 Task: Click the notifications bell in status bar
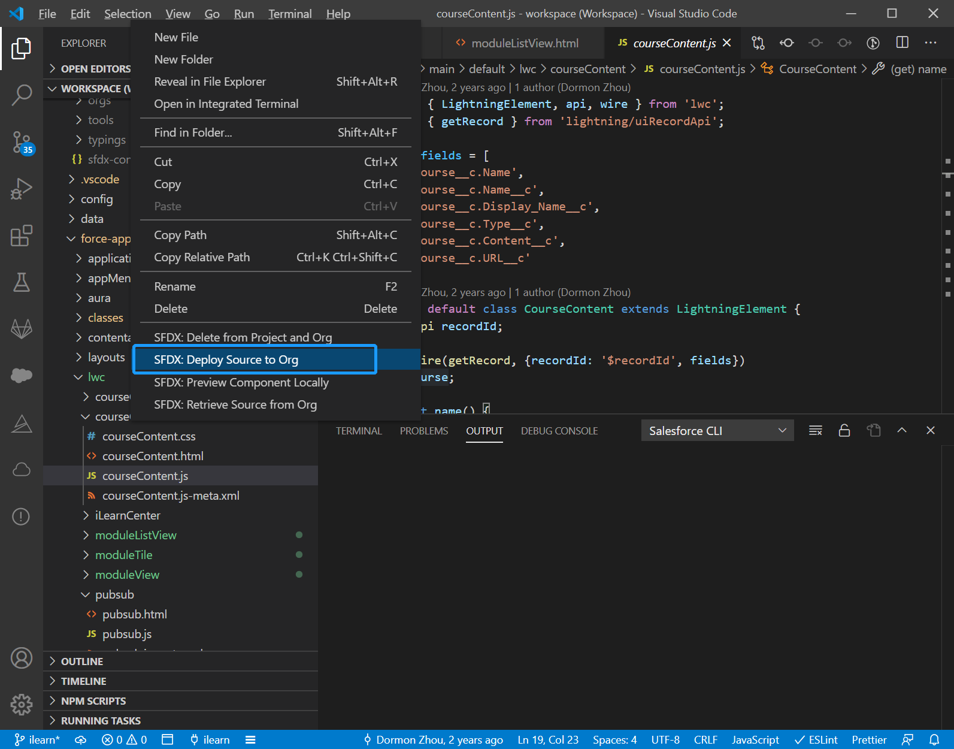tap(934, 739)
